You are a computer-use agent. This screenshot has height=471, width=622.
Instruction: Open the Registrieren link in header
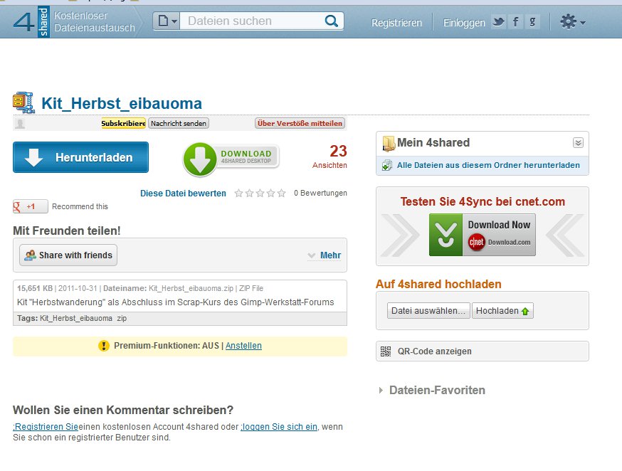click(396, 23)
